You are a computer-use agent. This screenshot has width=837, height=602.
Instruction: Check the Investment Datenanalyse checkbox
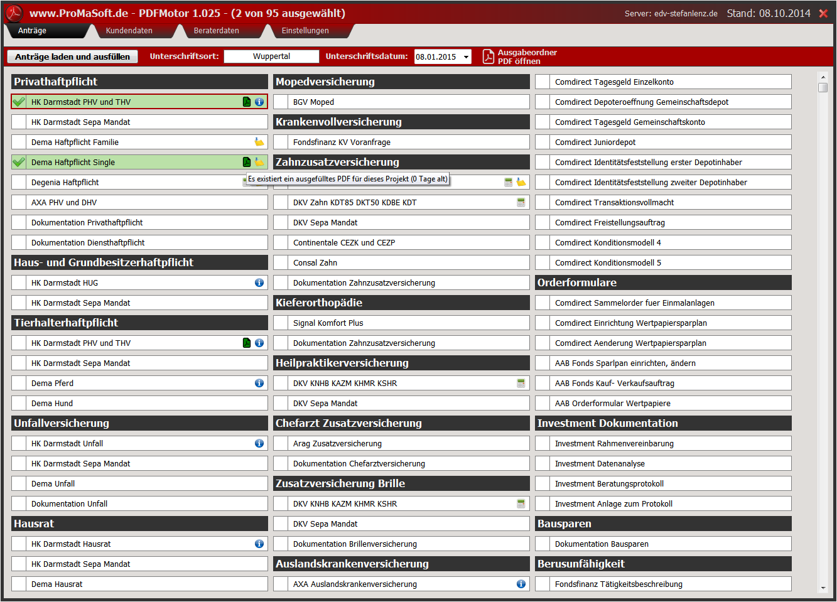543,463
